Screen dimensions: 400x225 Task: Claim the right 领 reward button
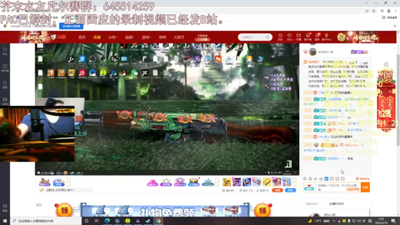click(x=262, y=210)
